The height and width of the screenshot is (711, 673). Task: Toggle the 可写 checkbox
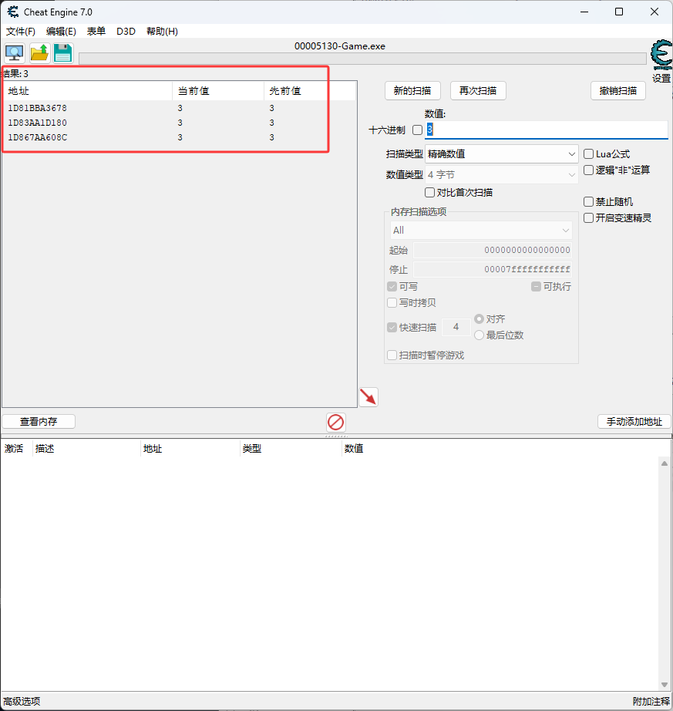[392, 287]
